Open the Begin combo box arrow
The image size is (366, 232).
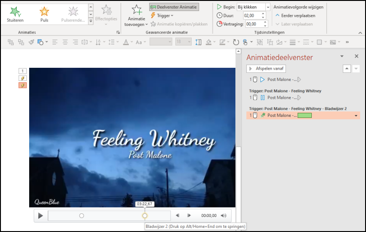[x=268, y=7]
